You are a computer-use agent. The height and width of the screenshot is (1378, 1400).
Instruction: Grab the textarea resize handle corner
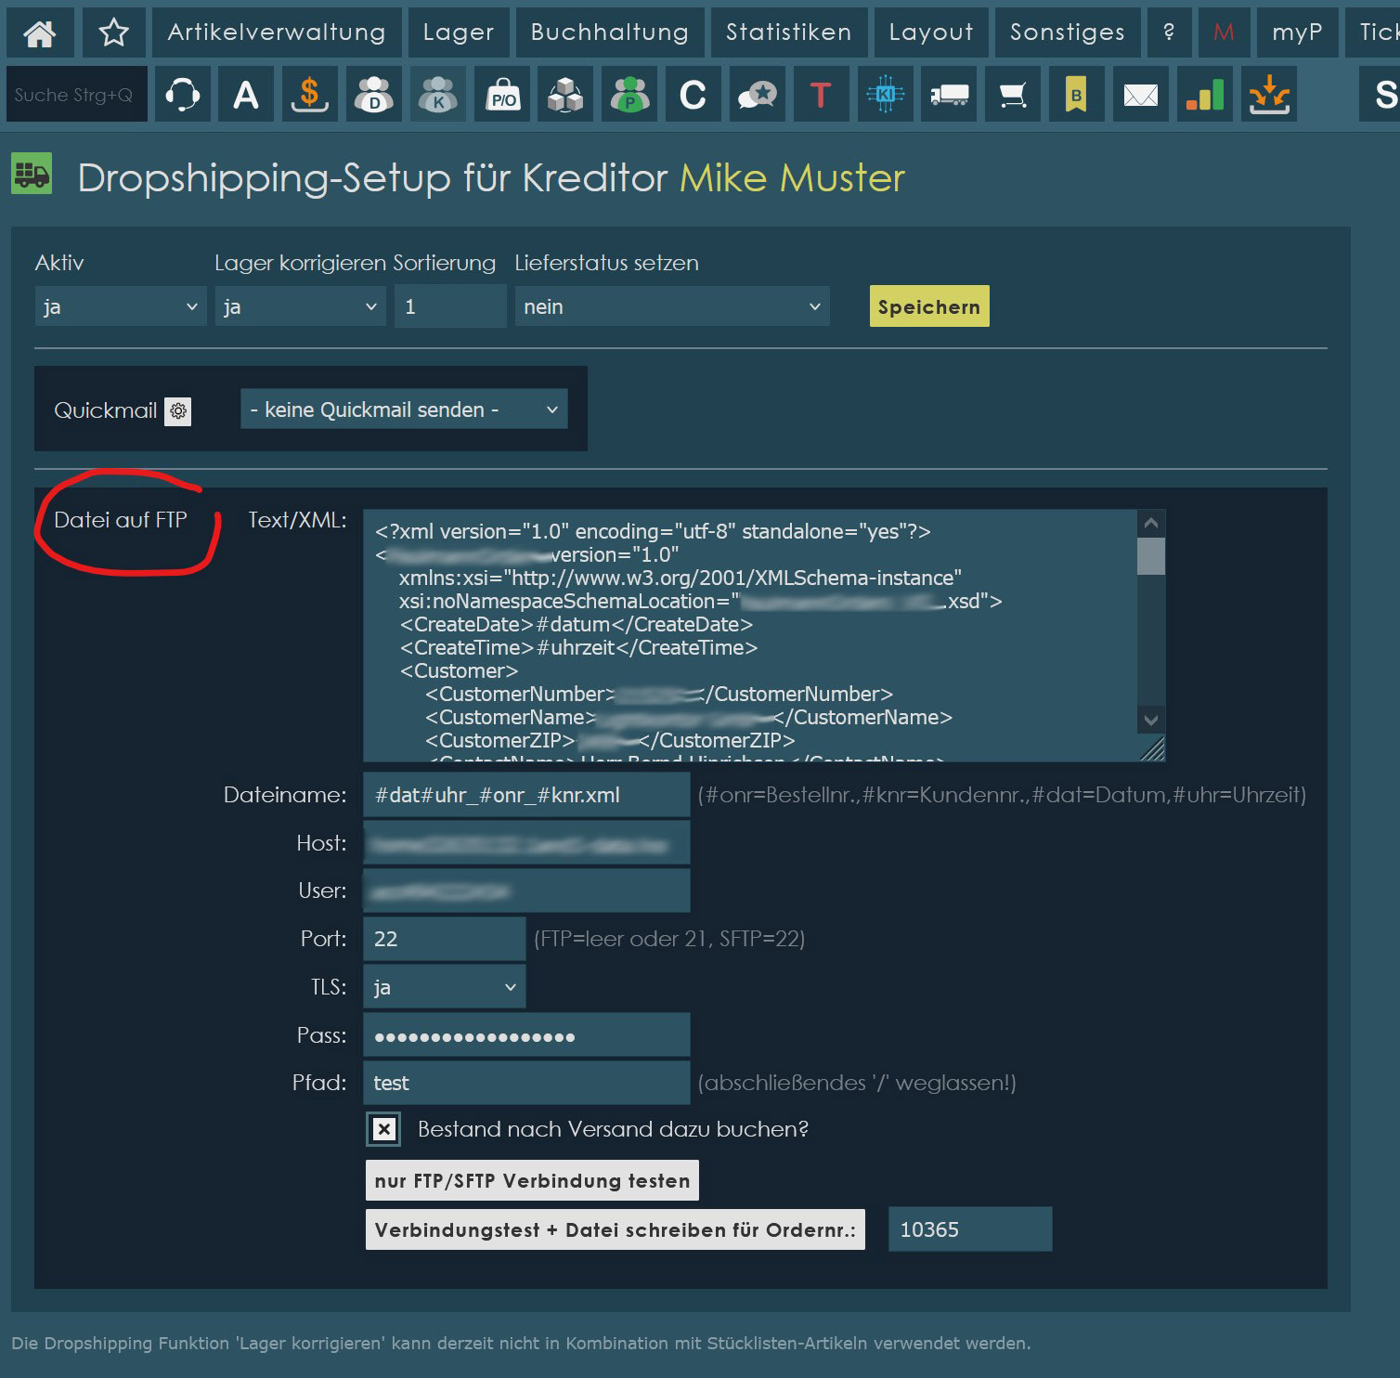pyautogui.click(x=1151, y=748)
